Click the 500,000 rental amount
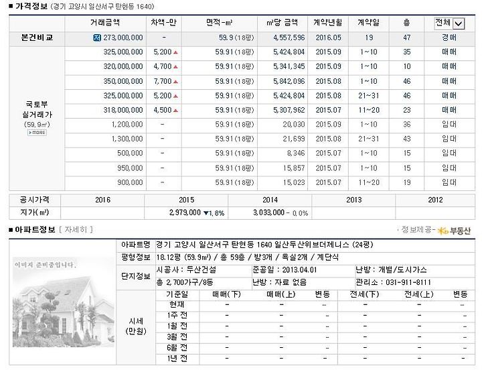The image size is (482, 370). click(x=130, y=153)
